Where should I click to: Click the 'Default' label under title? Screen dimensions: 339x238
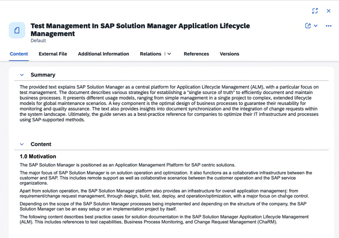38,40
